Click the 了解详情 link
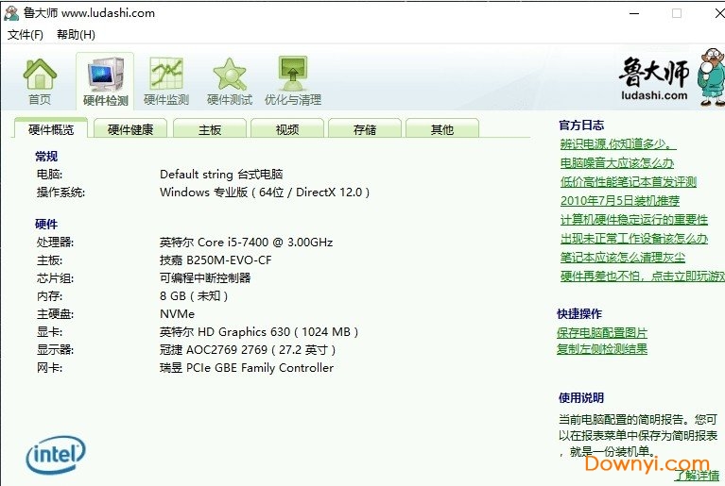Viewport: 725px width, 486px height. click(x=698, y=476)
